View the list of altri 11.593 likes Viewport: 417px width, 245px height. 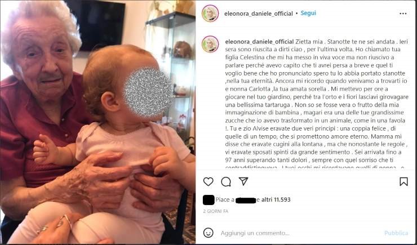pyautogui.click(x=276, y=199)
